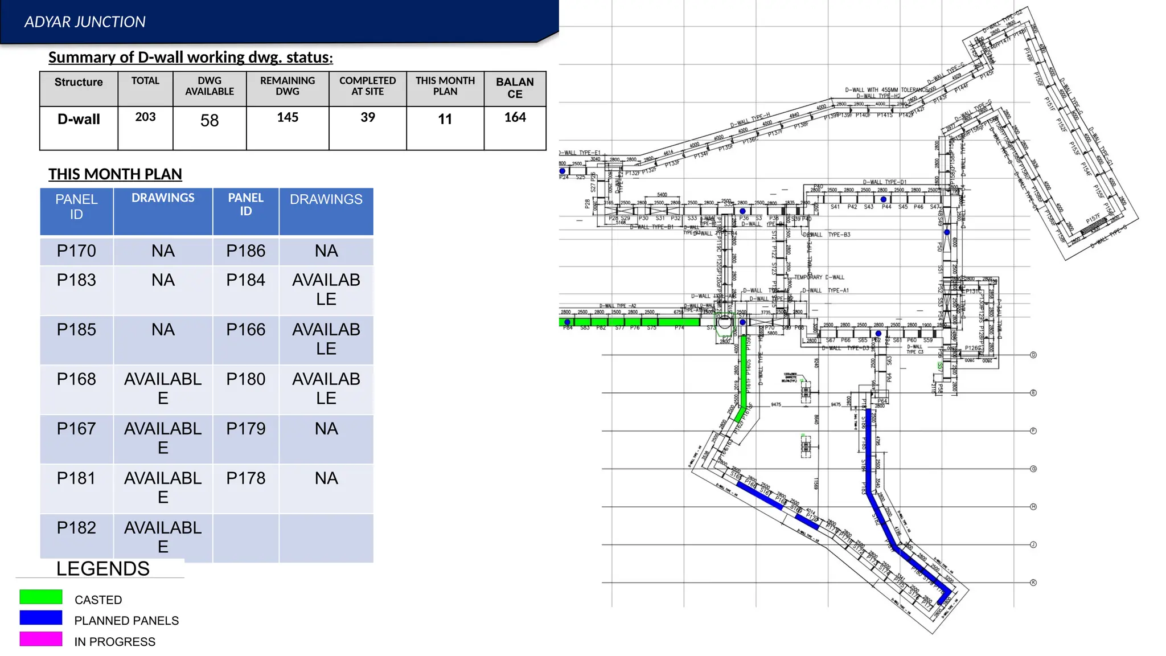This screenshot has width=1166, height=656.
Task: Click the P170 panel ID cell
Action: click(76, 251)
